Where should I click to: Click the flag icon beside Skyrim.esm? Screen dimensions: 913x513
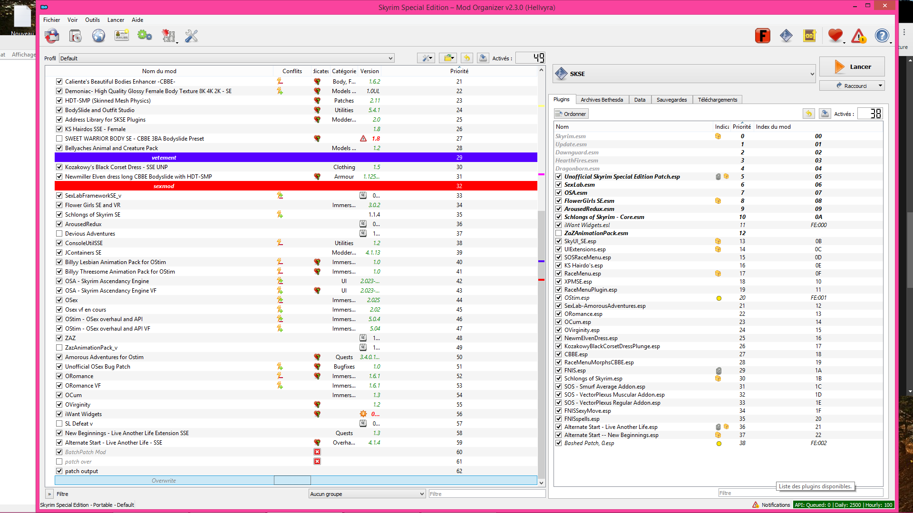[718, 136]
